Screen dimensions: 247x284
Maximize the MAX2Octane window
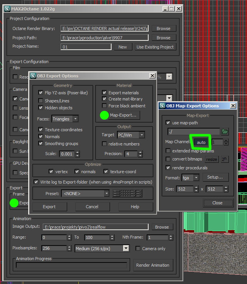(x=172, y=9)
